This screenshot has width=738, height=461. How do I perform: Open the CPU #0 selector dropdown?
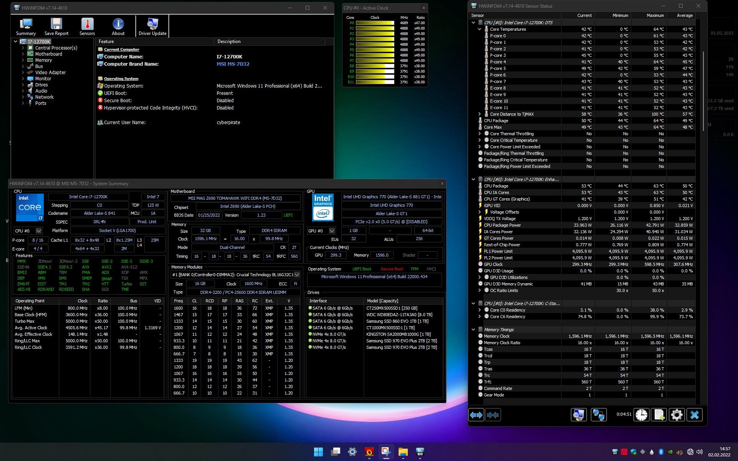coord(38,231)
